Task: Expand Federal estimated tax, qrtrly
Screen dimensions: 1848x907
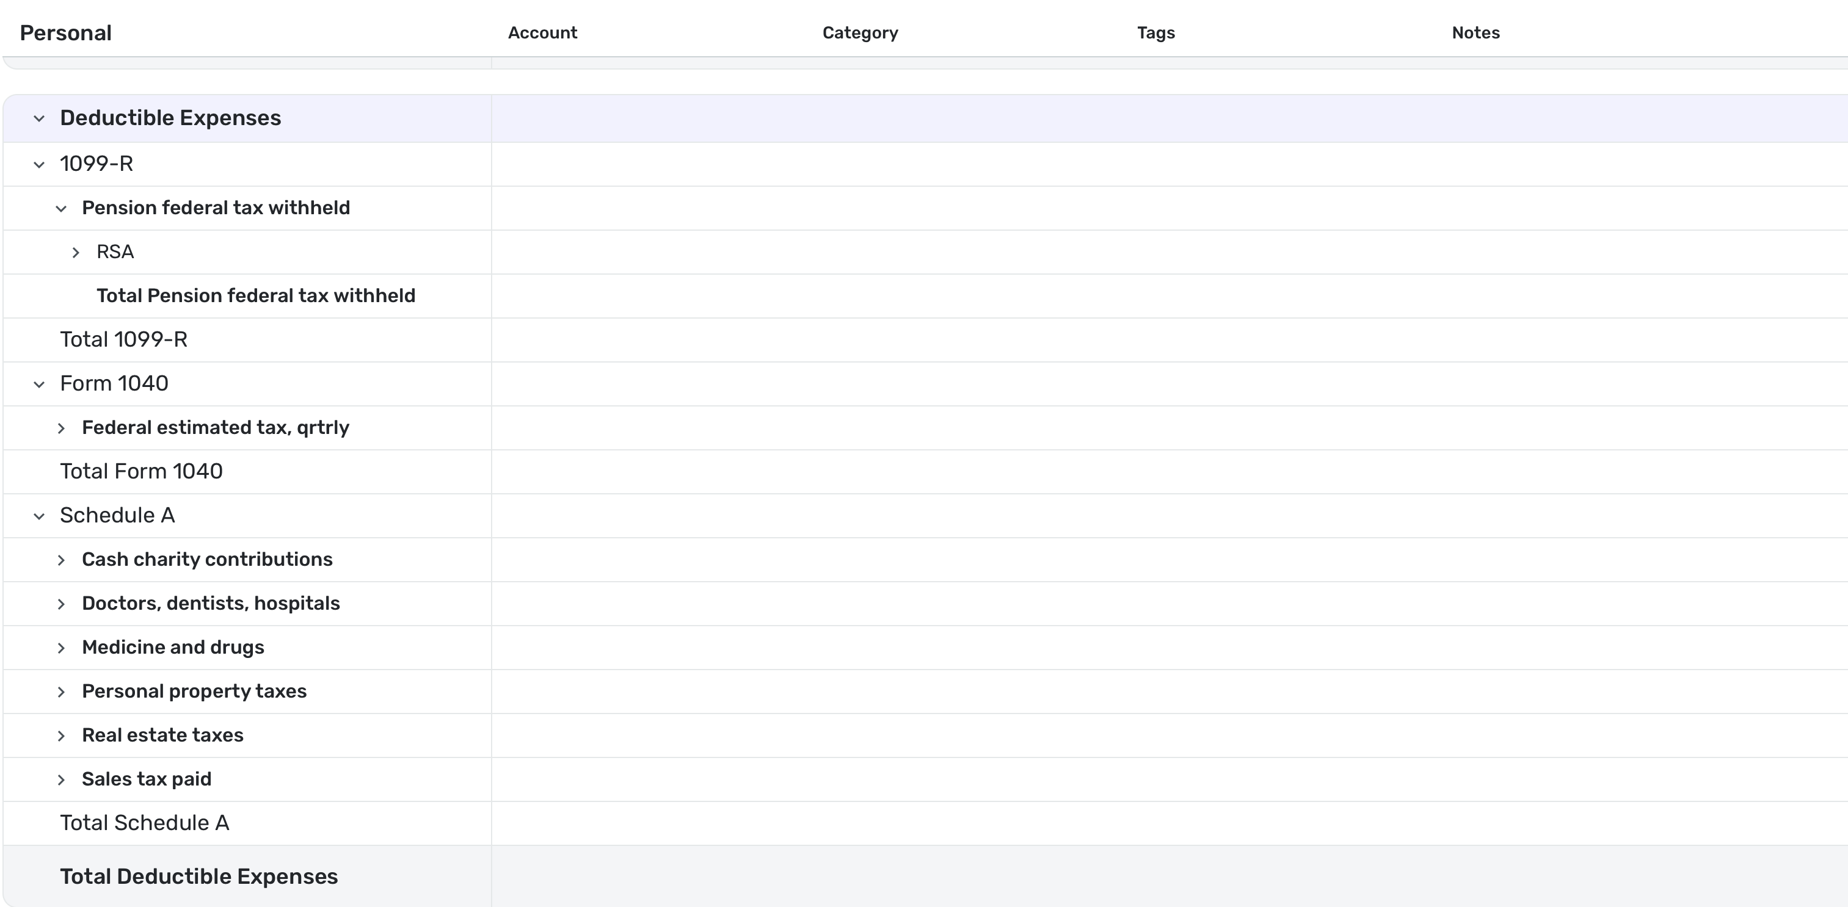Action: 62,428
